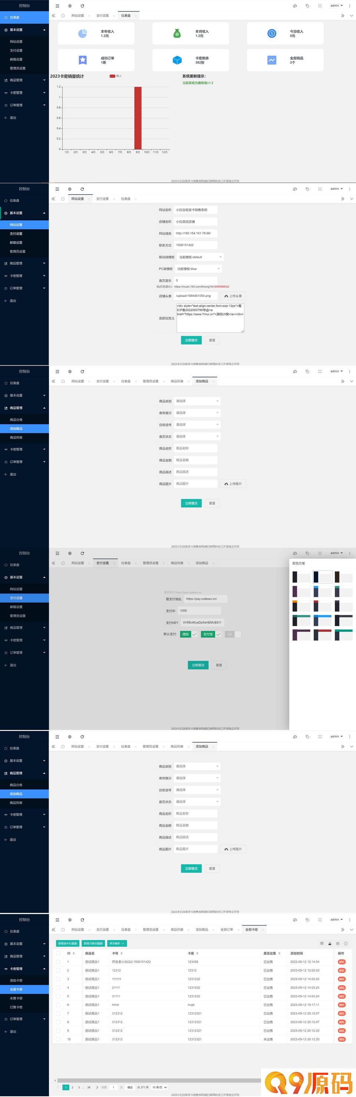Viewport: 356px width, 1097px height.
Task: Choose the orange-accent theme swatch in 配色方案
Action: coord(301,606)
